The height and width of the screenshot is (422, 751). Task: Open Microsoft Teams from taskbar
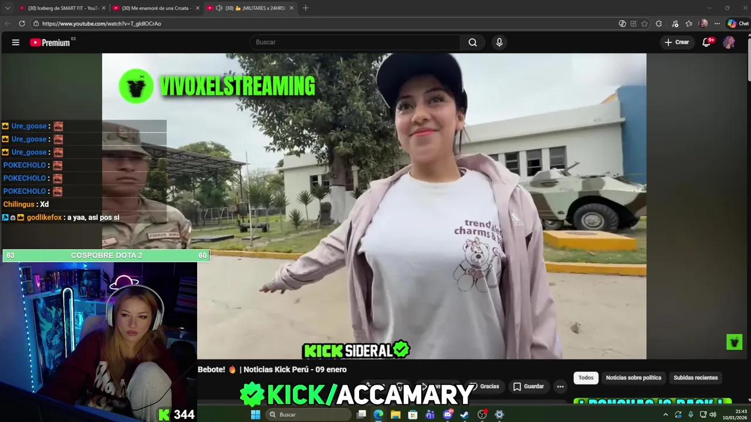[430, 414]
